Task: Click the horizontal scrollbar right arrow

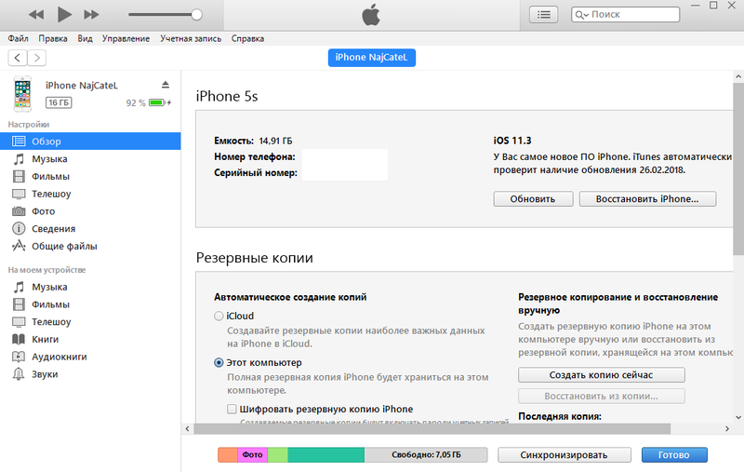Action: (x=727, y=429)
